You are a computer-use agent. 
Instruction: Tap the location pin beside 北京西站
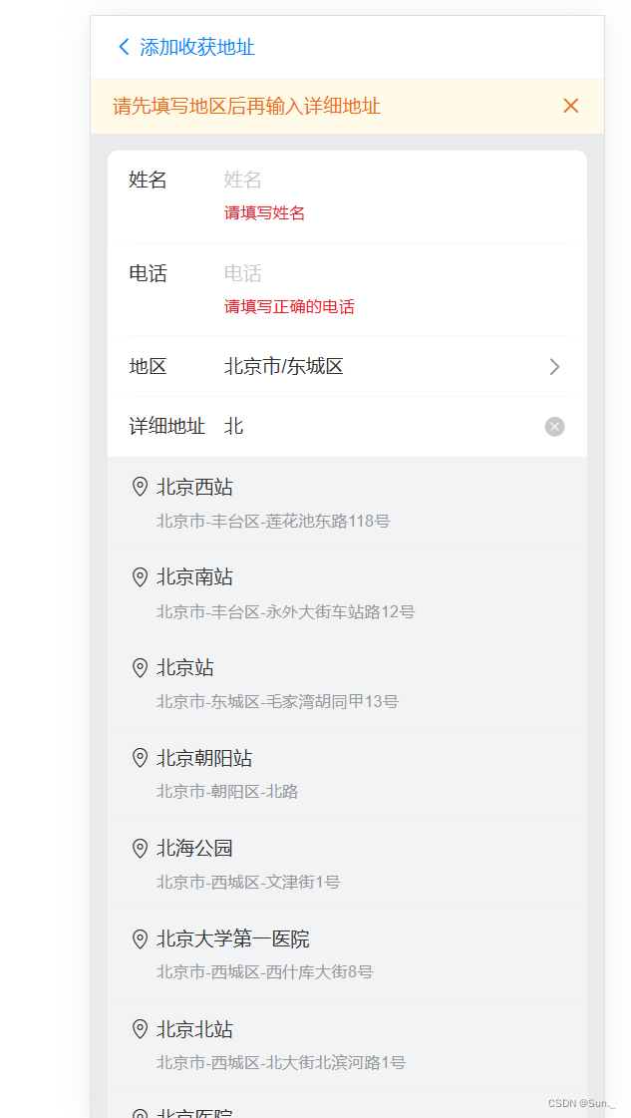(x=140, y=487)
